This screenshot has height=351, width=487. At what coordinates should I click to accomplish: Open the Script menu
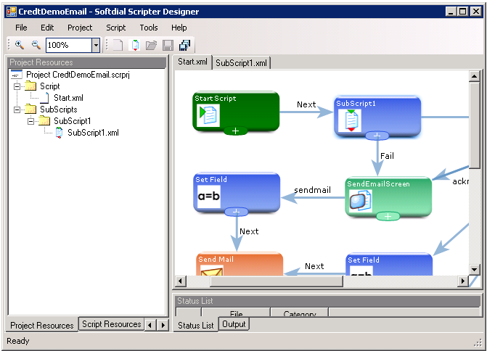116,28
